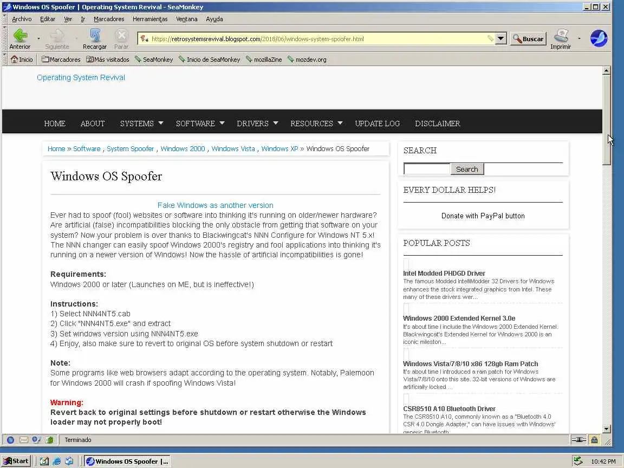Image resolution: width=624 pixels, height=468 pixels.
Task: Click the Donate with PayPal button
Action: click(x=483, y=216)
